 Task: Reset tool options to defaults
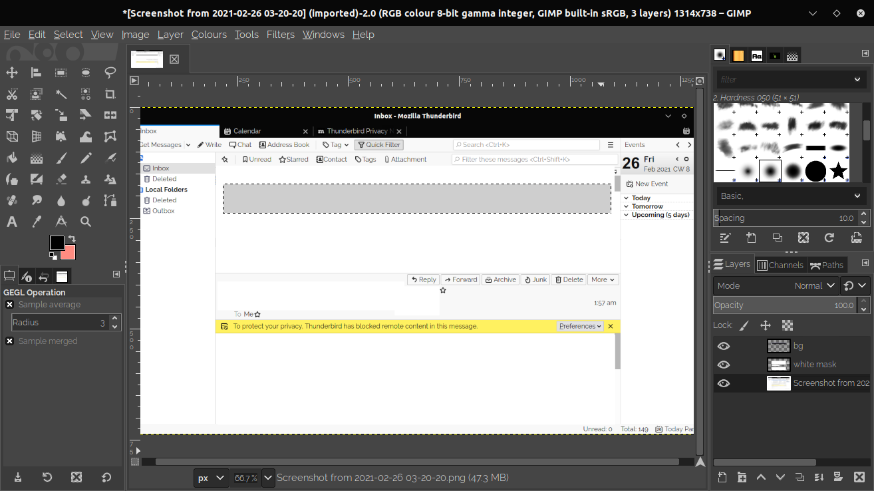click(x=106, y=477)
